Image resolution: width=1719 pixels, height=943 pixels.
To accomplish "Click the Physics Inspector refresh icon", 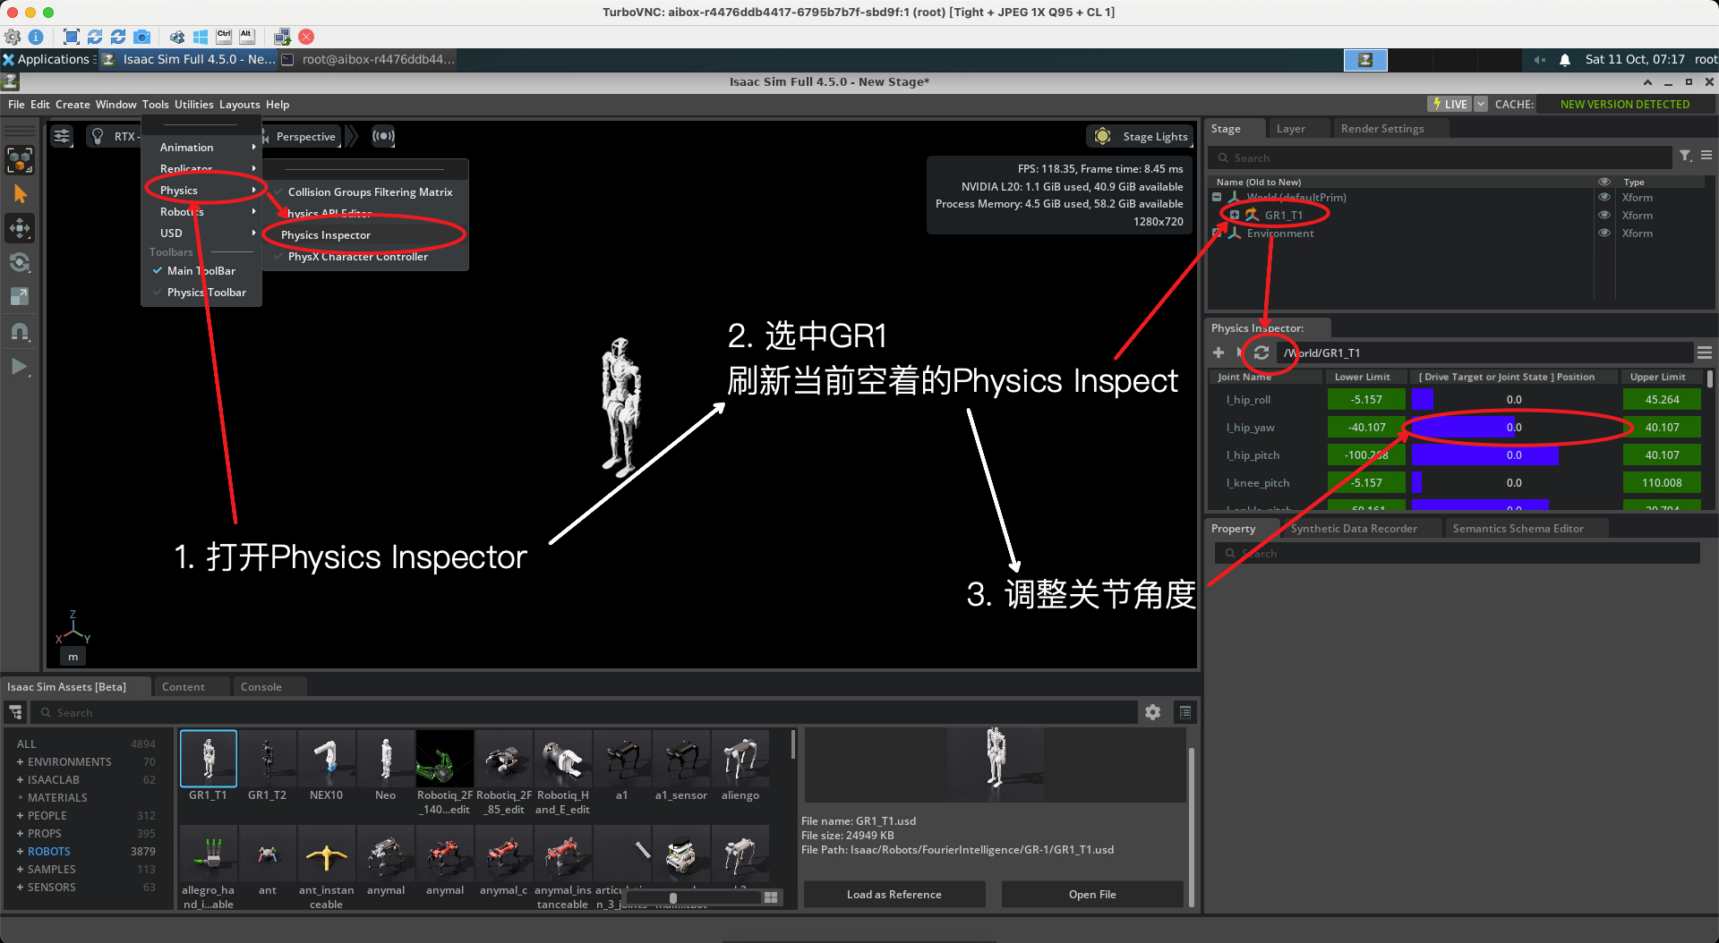I will [1261, 353].
